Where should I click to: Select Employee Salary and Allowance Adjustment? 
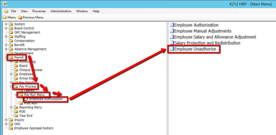pyautogui.click(x=215, y=37)
